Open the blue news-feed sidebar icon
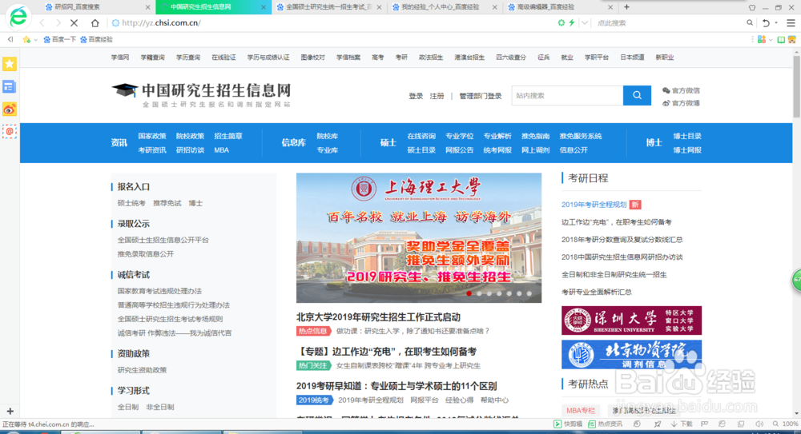 9,86
